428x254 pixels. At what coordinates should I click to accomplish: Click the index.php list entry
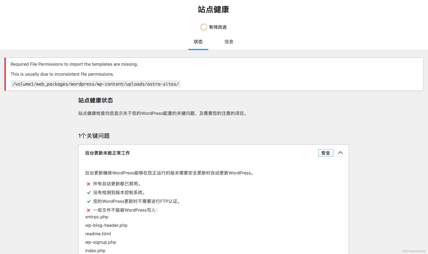pyautogui.click(x=95, y=250)
